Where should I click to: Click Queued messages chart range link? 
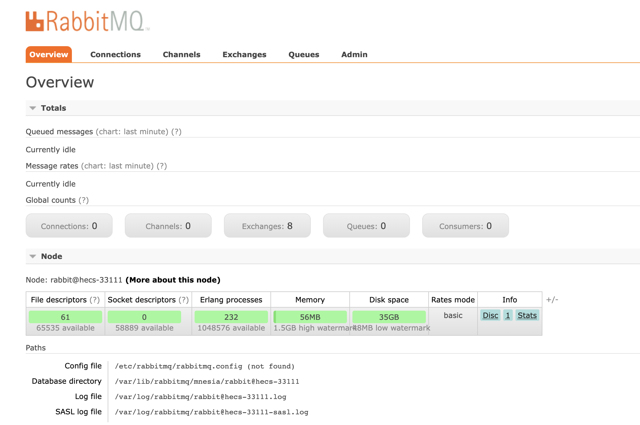tap(132, 131)
